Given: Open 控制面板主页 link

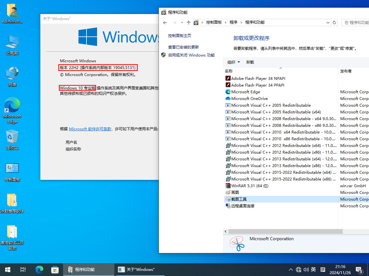Looking at the screenshot, I should (x=180, y=36).
